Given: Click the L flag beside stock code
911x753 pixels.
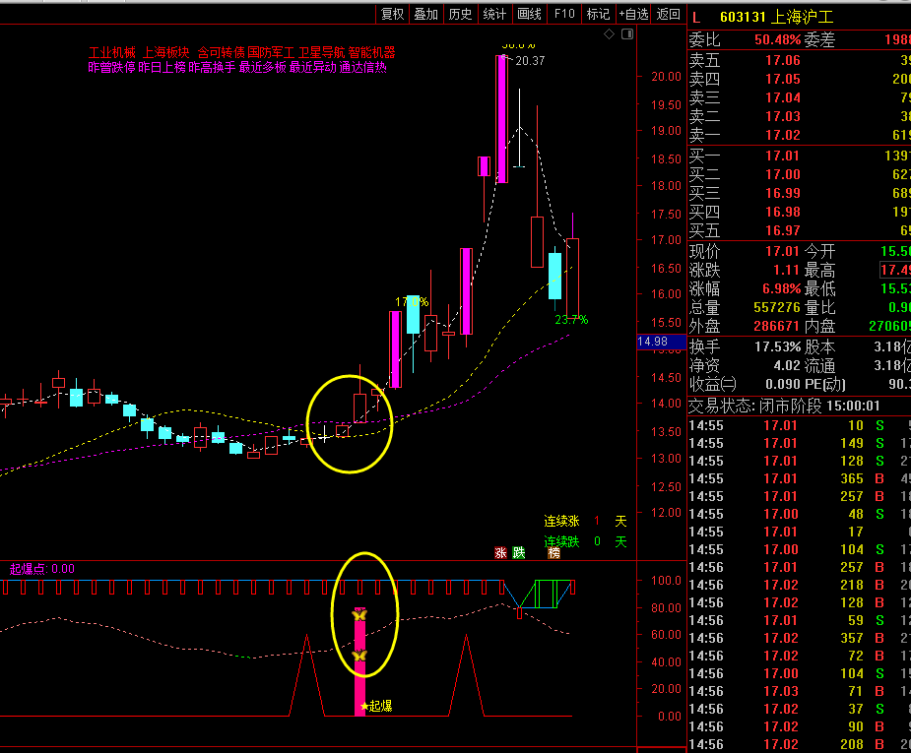Looking at the screenshot, I should click(x=696, y=18).
